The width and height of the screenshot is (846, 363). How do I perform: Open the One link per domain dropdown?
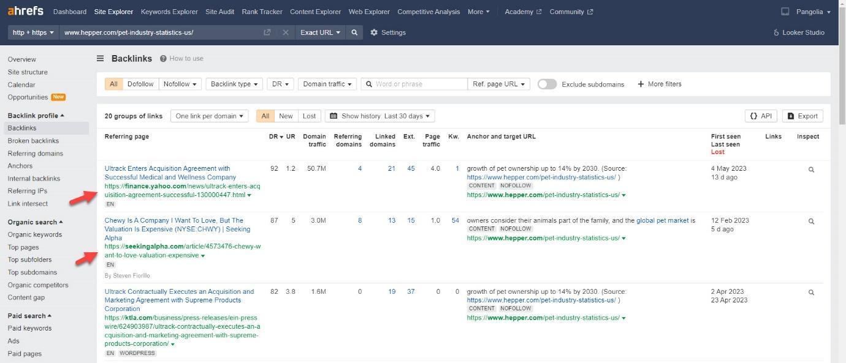(x=209, y=116)
